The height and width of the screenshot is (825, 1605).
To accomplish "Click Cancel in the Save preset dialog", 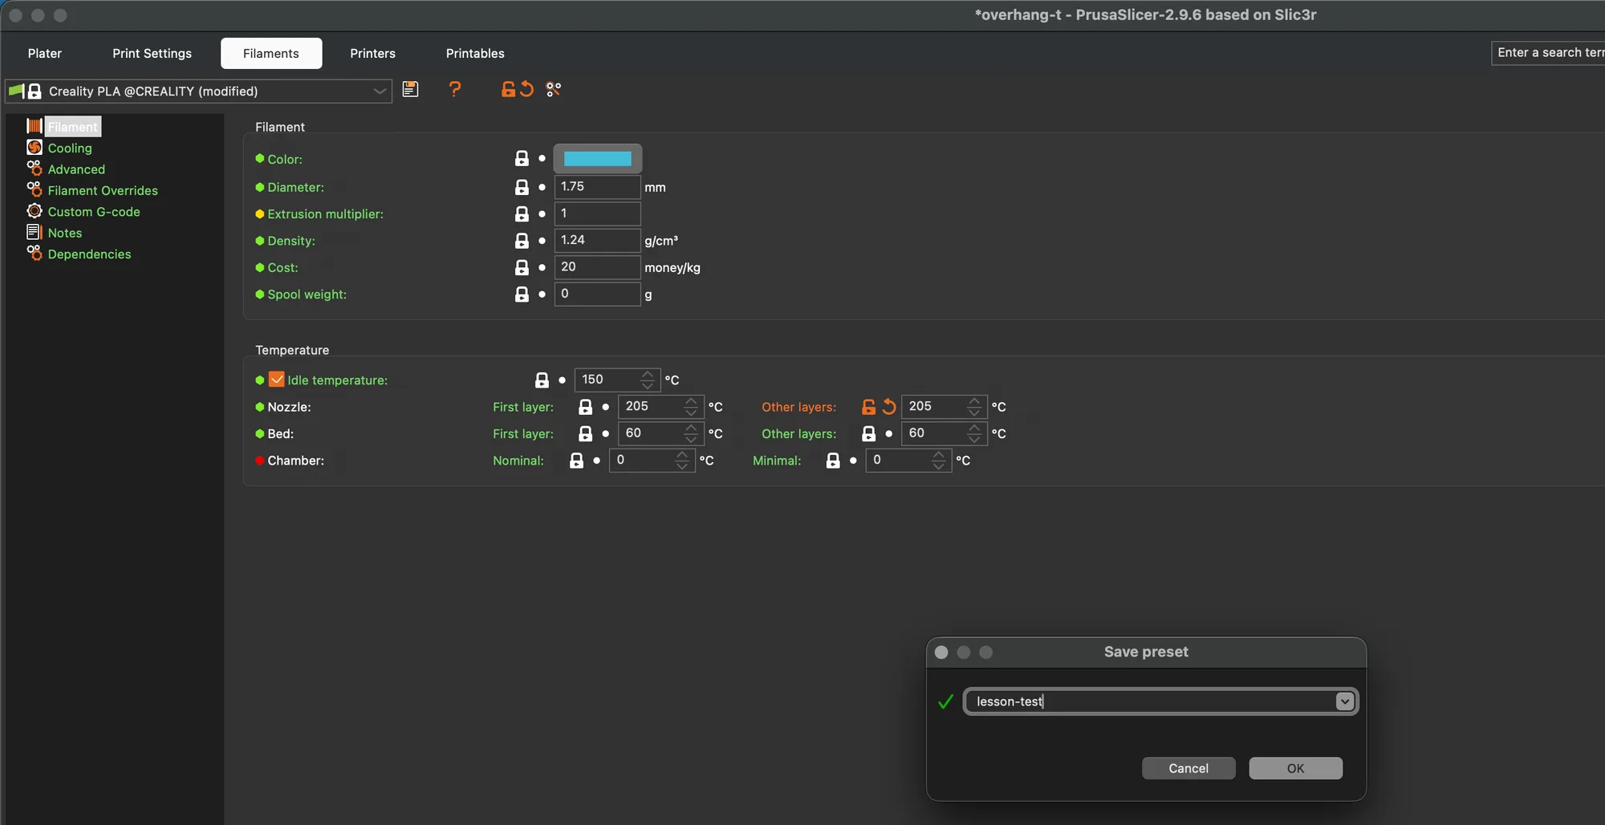I will pyautogui.click(x=1189, y=768).
